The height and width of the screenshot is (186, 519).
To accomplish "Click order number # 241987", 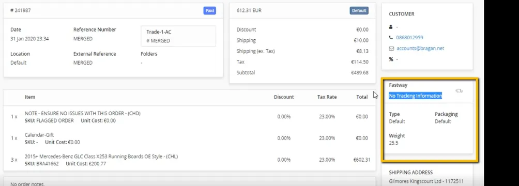I will pos(21,10).
